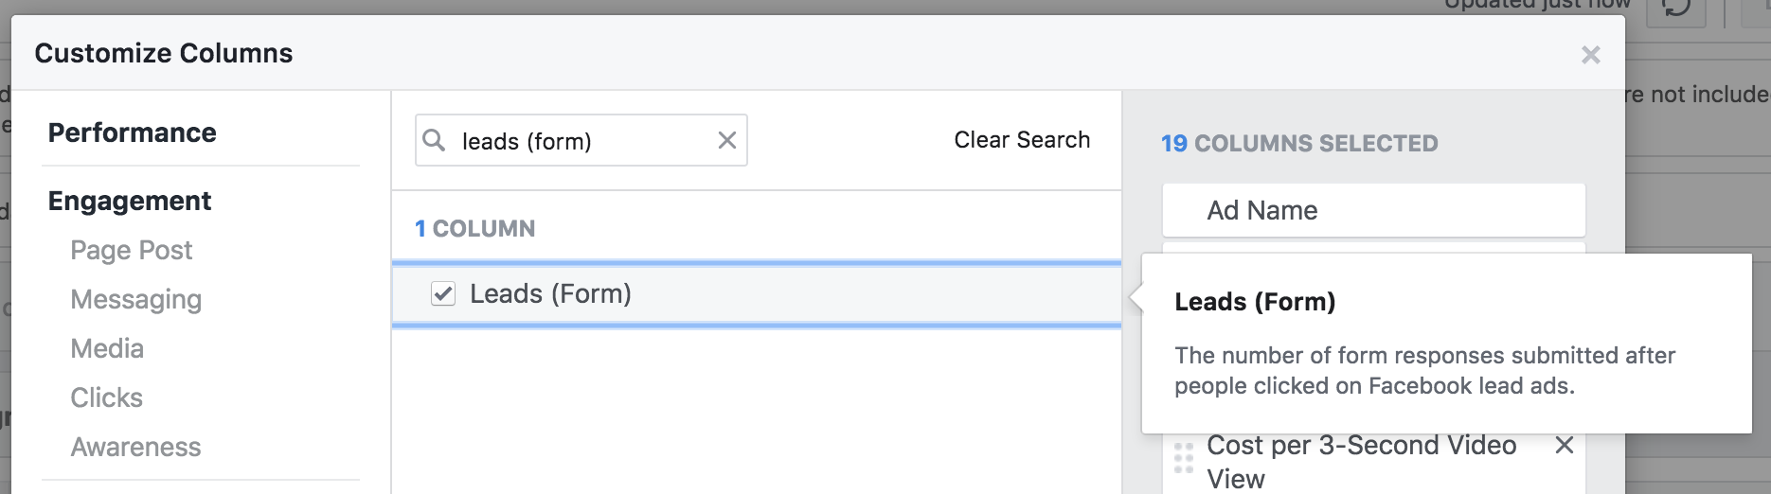Viewport: 1771px width, 494px height.
Task: Clear the search field with the X icon
Action: (x=727, y=140)
